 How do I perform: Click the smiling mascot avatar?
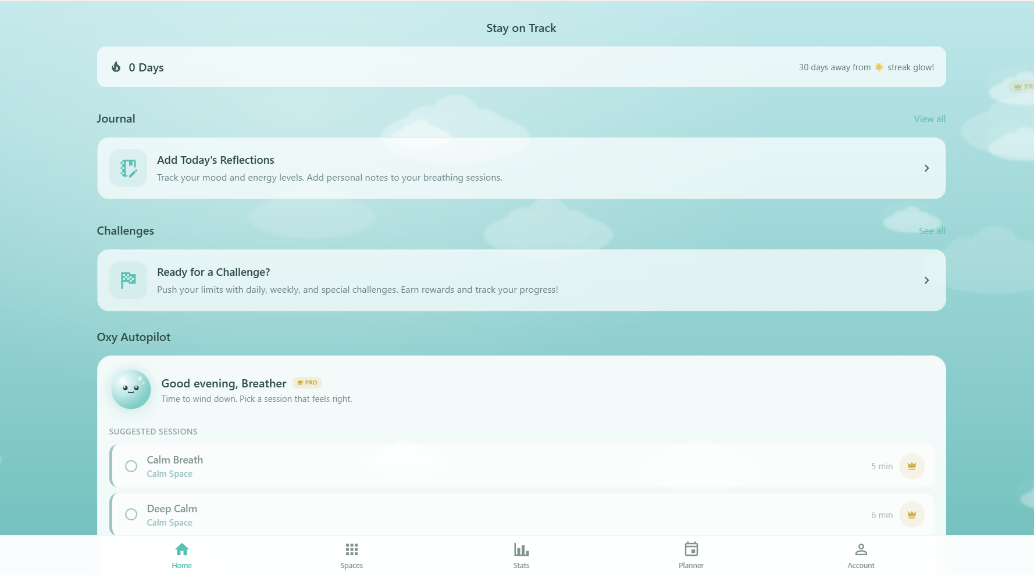131,389
